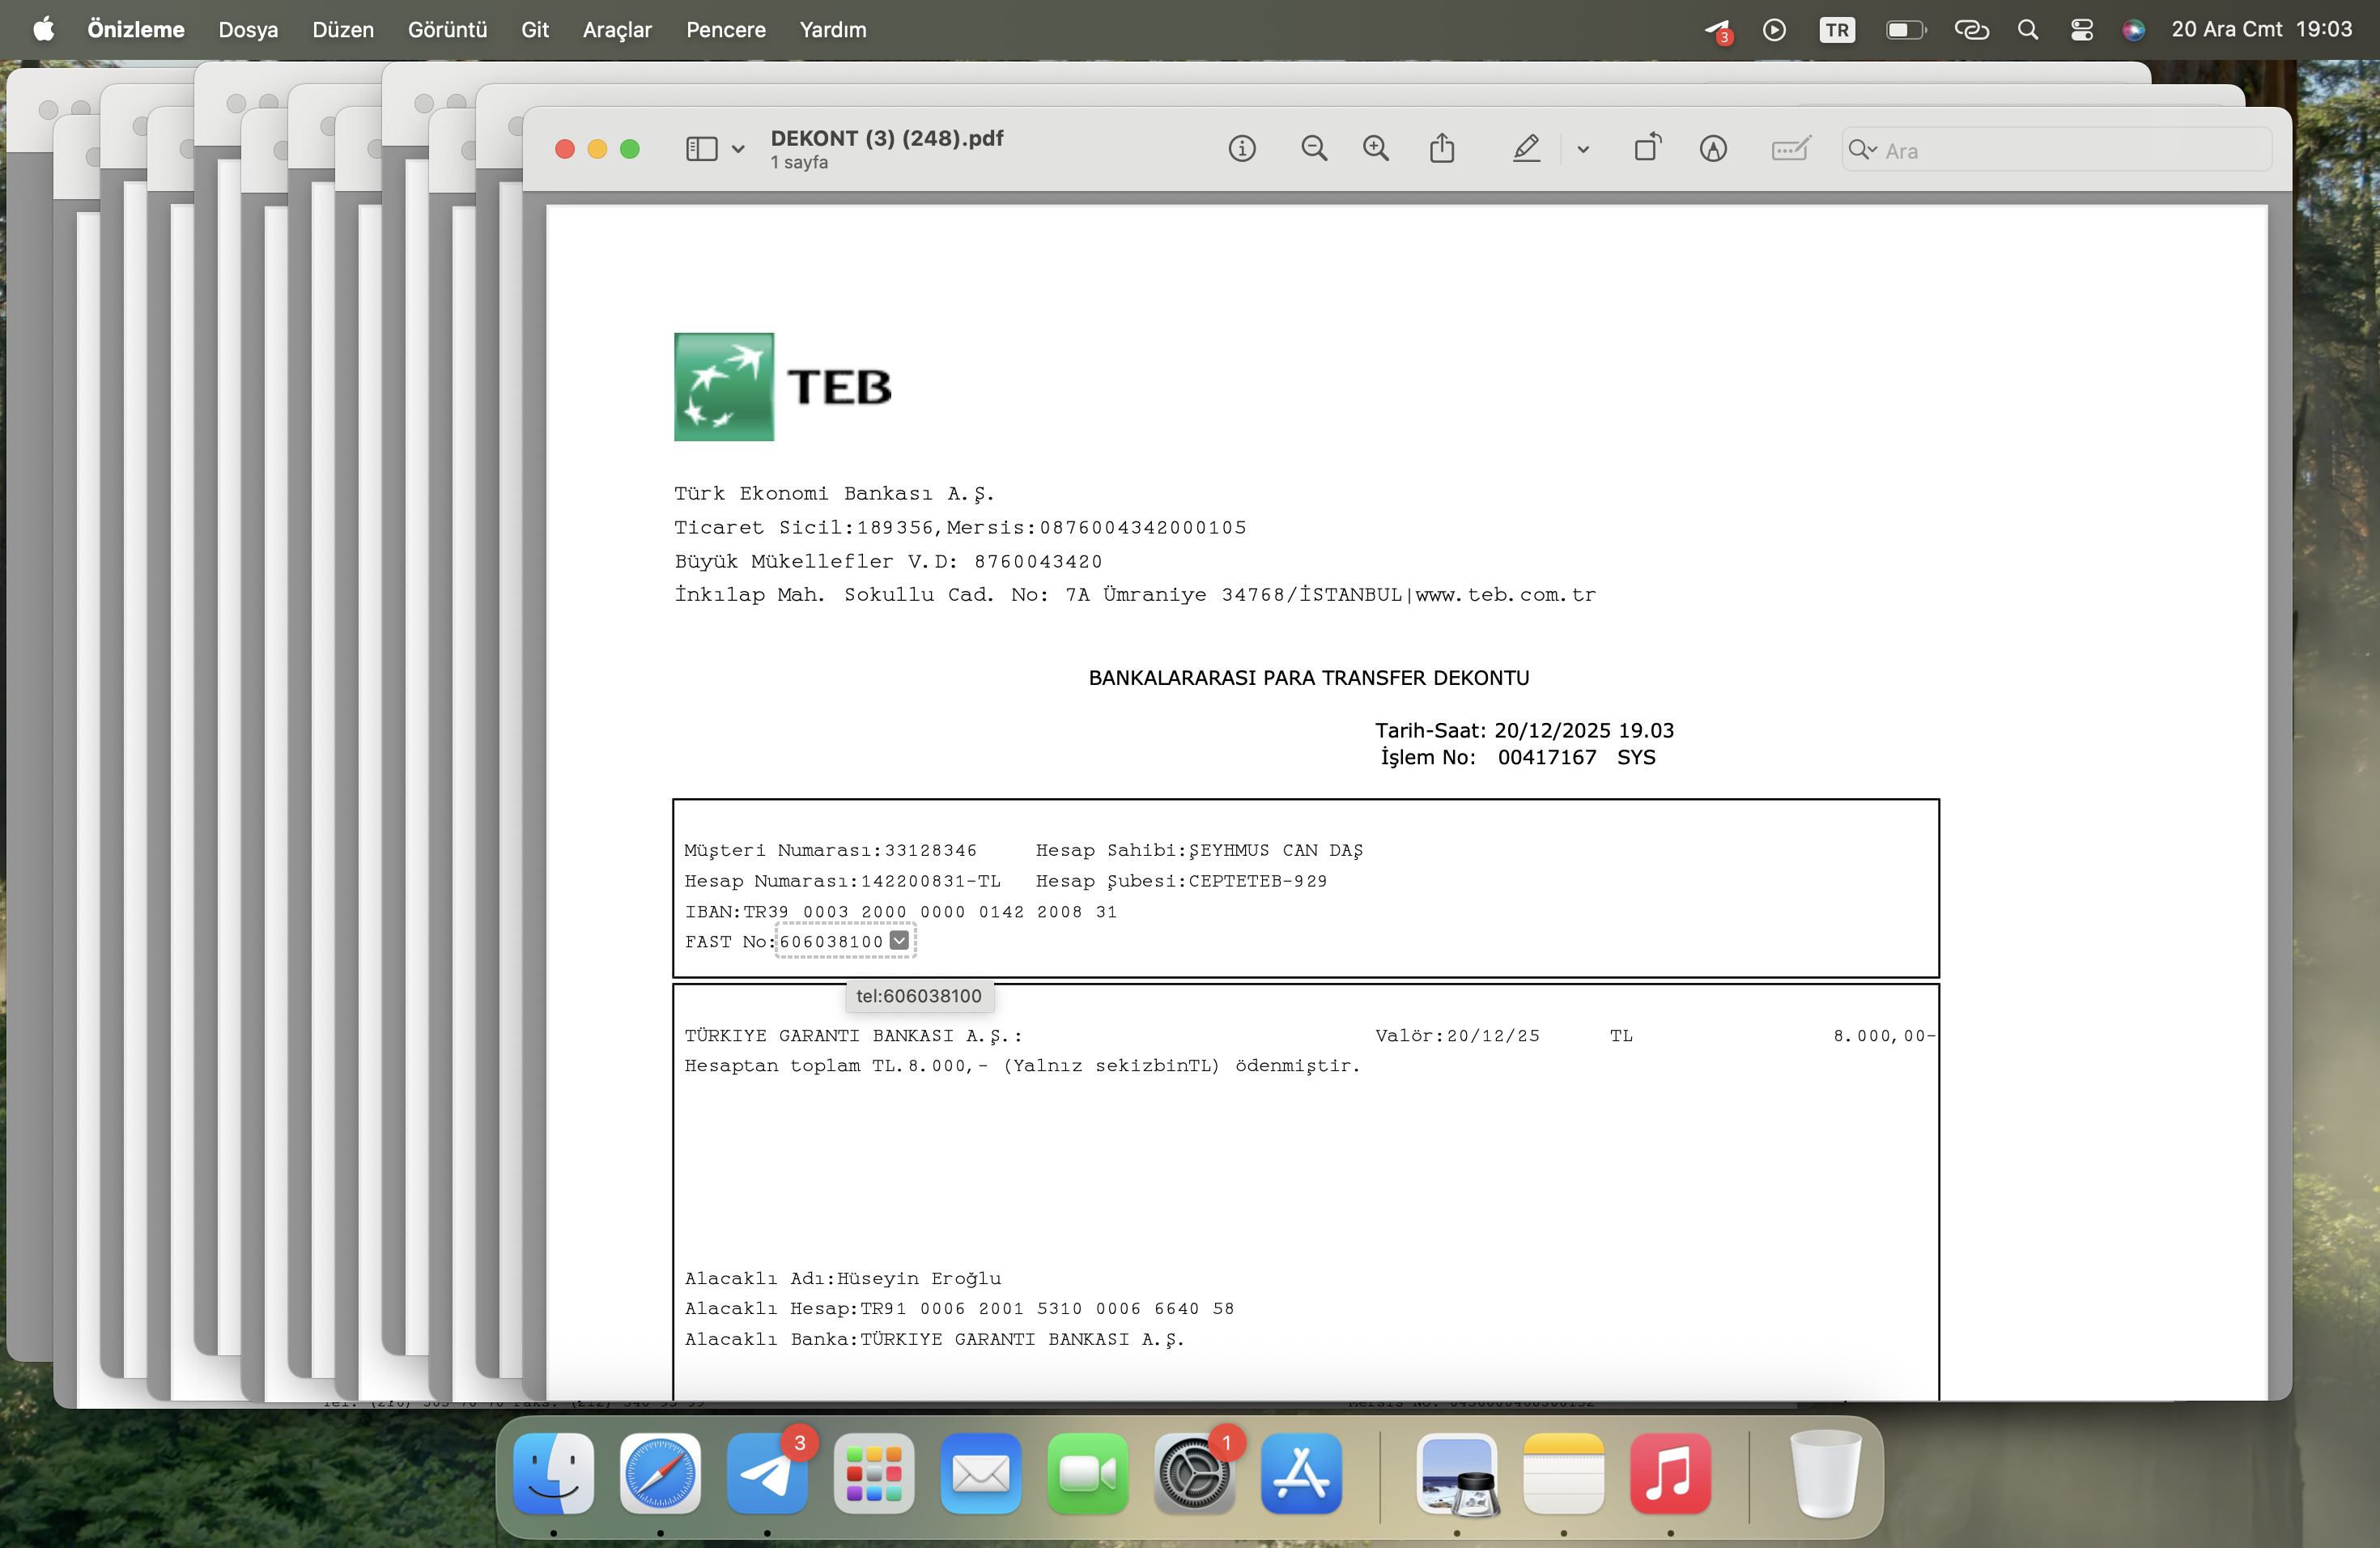Click the Ara search field
The image size is (2380, 1548).
point(2057,150)
